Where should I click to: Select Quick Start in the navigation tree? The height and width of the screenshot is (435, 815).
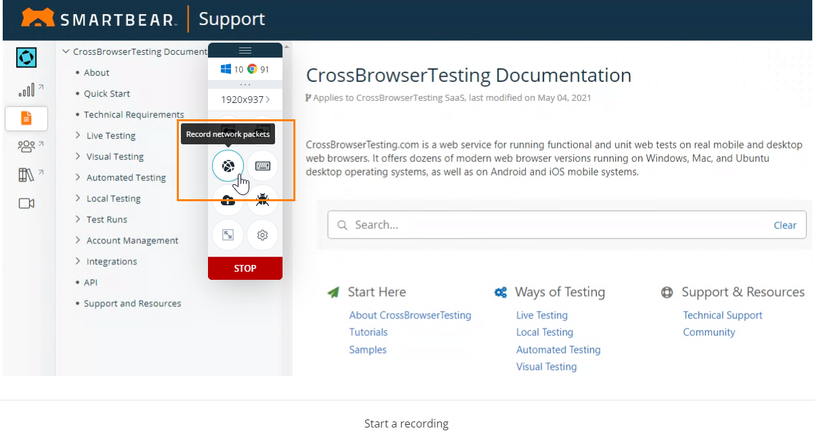pyautogui.click(x=106, y=94)
